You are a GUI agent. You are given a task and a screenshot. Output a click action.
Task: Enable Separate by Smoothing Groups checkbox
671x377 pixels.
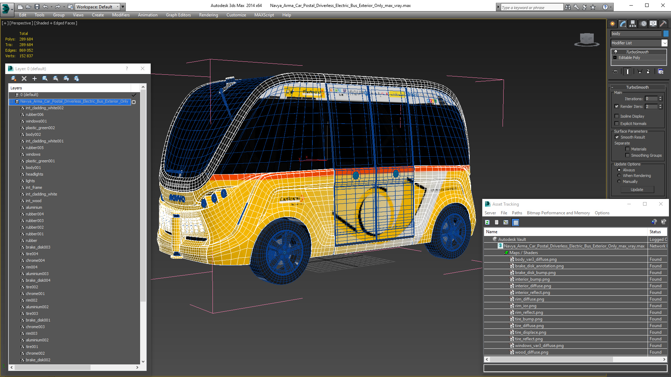[627, 155]
